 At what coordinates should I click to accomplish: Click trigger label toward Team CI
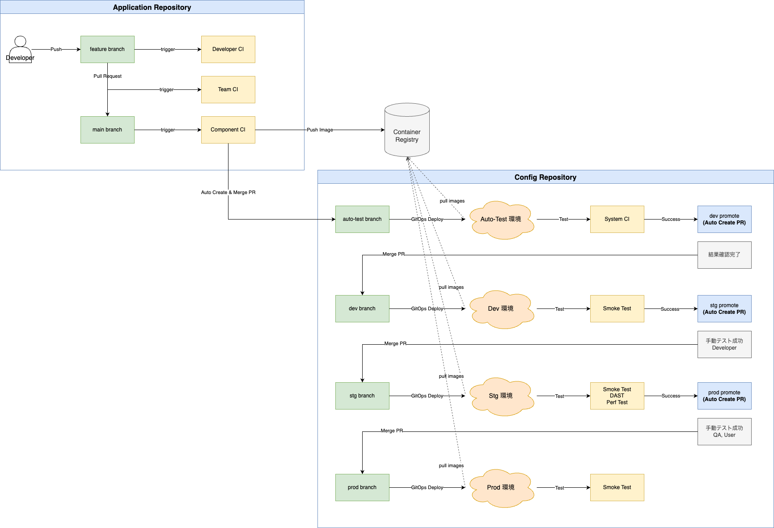166,89
